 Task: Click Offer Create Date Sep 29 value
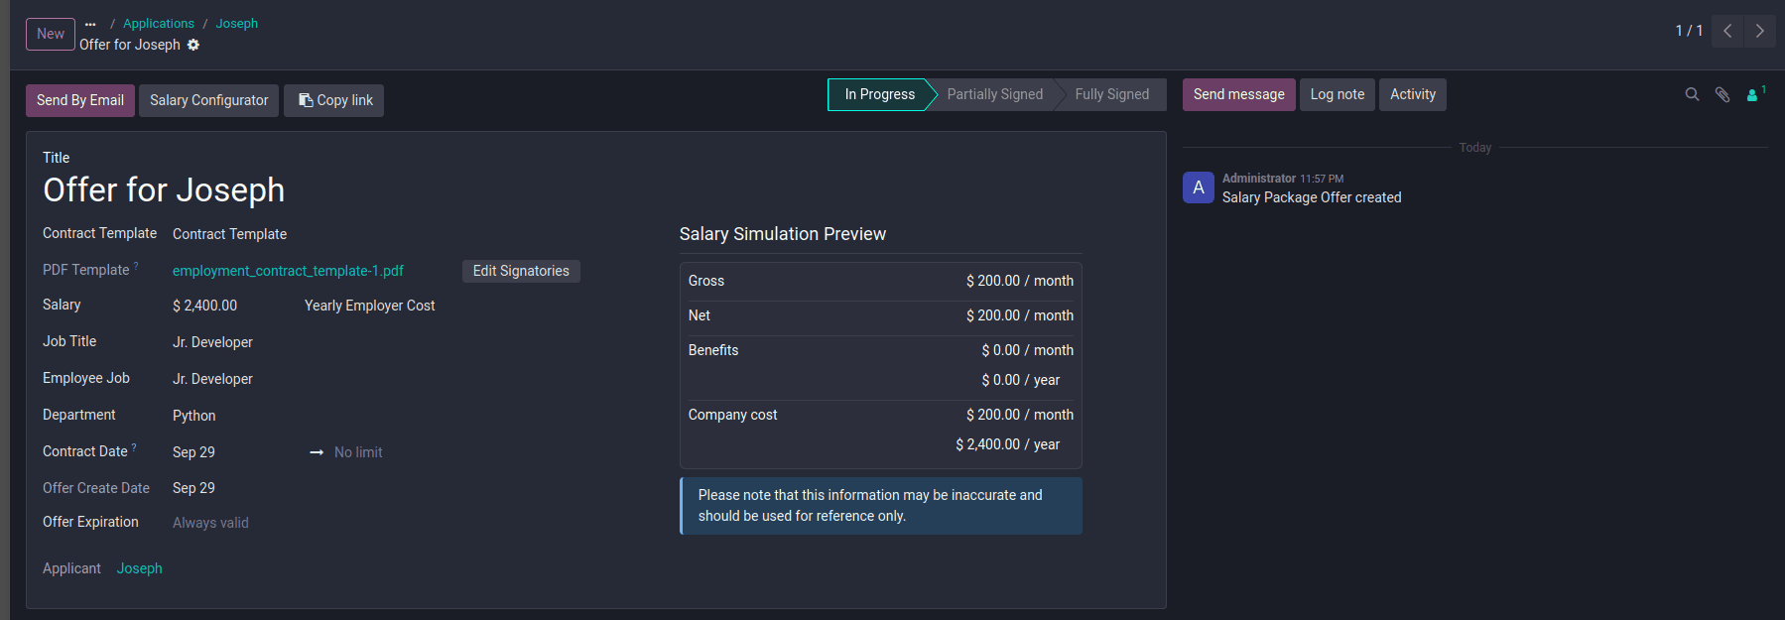pos(193,488)
